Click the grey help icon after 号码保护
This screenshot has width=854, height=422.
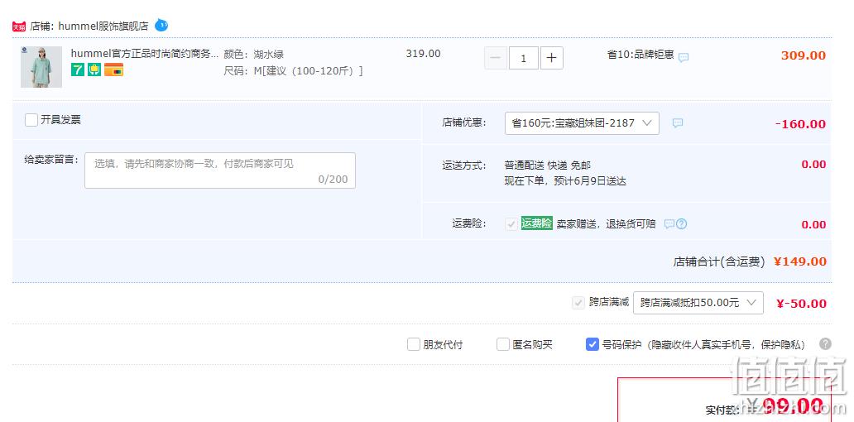click(x=826, y=343)
